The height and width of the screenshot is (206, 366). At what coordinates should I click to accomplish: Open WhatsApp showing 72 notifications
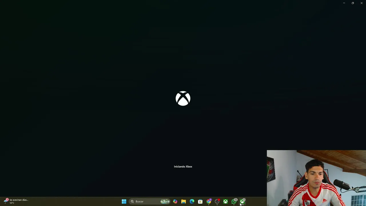coord(234,201)
